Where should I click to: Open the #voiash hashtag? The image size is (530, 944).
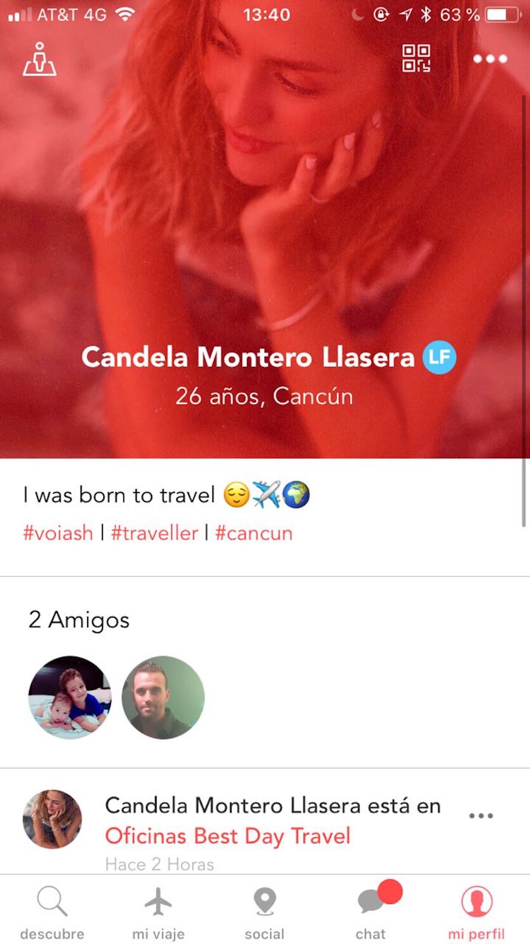click(x=58, y=533)
